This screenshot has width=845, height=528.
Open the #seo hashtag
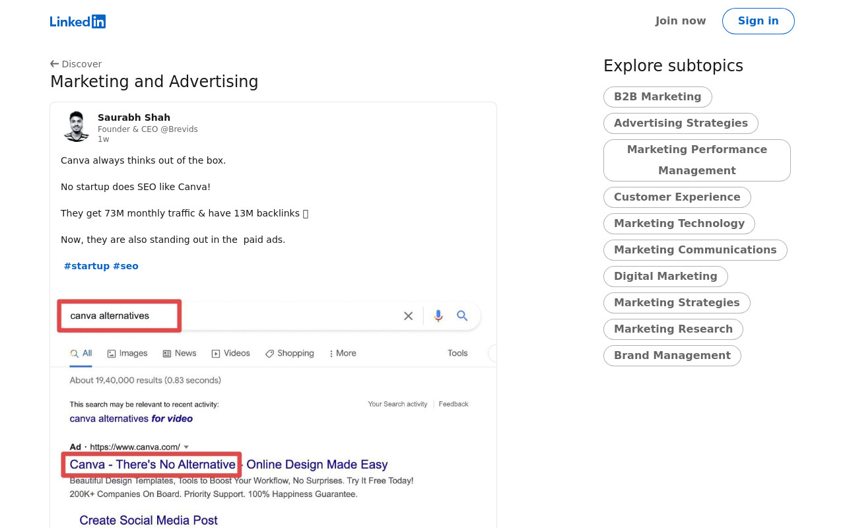tap(125, 266)
